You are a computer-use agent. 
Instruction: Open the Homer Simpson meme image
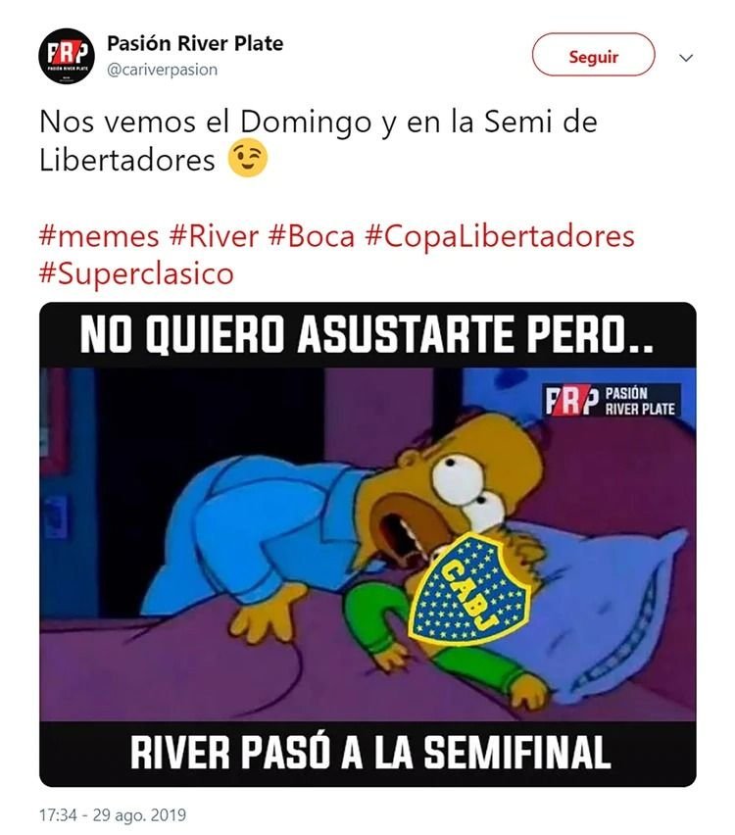point(367,544)
